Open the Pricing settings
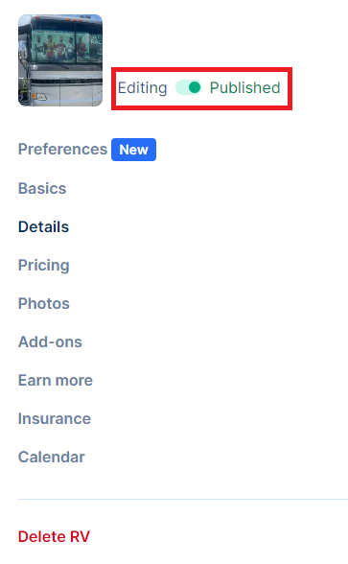This screenshot has height=564, width=348. 44,266
